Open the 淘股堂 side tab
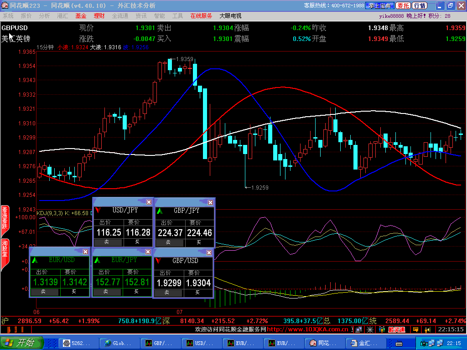Image resolution: width=467 pixels, height=350 pixels. pyautogui.click(x=5, y=254)
